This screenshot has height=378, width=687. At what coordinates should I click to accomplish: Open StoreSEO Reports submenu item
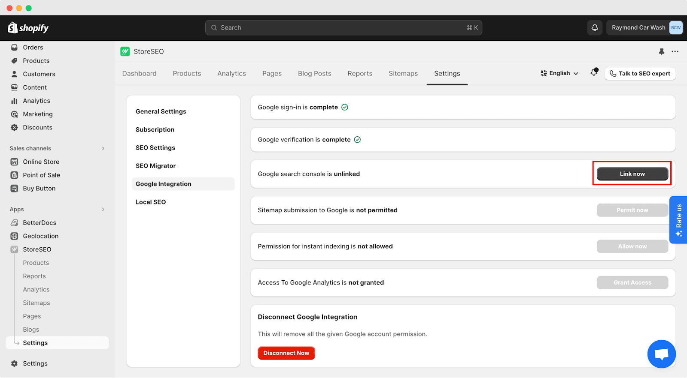(34, 276)
